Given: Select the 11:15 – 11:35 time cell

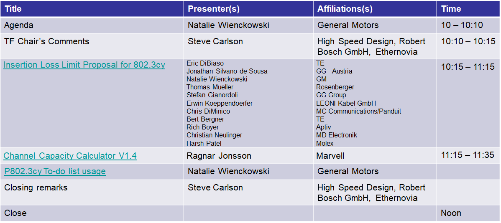Looking at the screenshot, I should click(468, 156).
